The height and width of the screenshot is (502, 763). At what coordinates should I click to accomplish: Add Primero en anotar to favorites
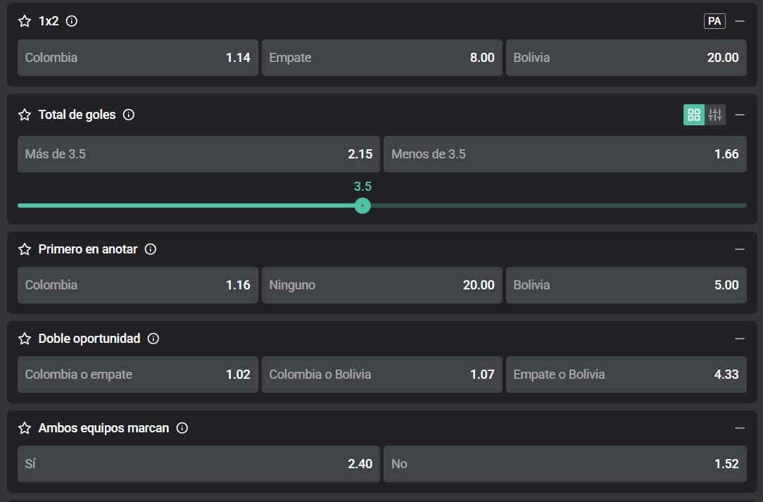25,249
